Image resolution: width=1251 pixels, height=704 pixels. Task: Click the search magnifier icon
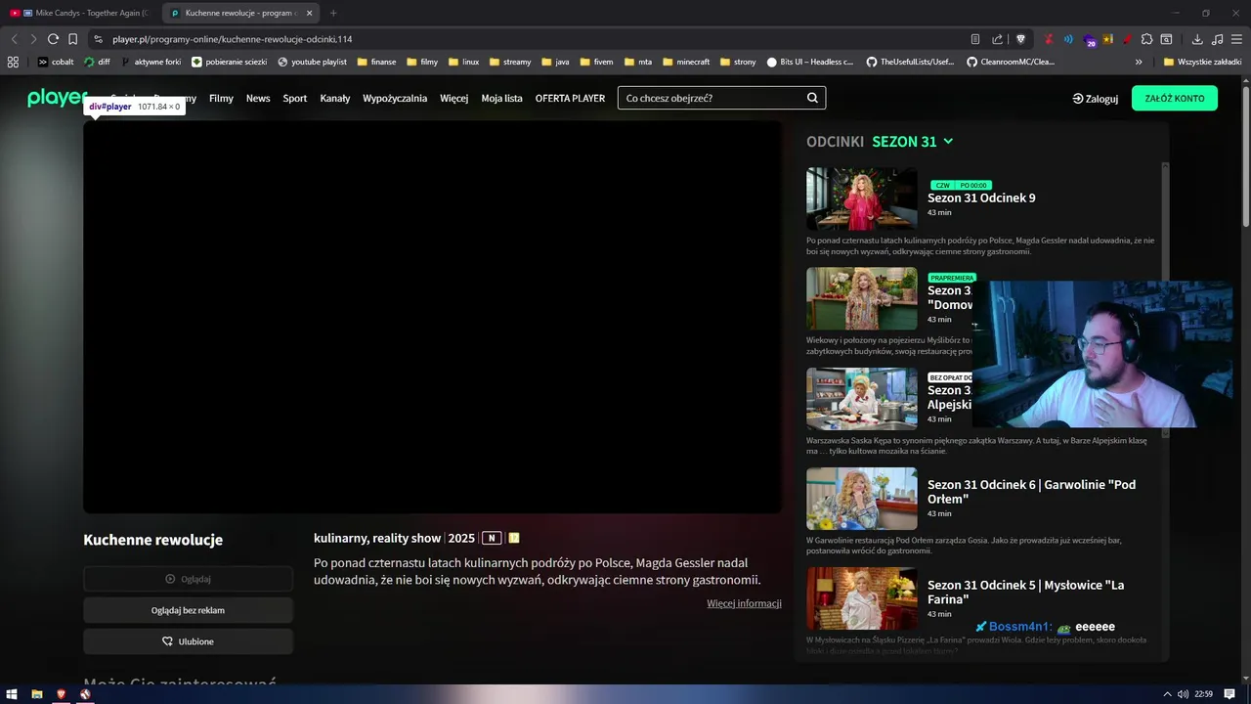coord(812,98)
